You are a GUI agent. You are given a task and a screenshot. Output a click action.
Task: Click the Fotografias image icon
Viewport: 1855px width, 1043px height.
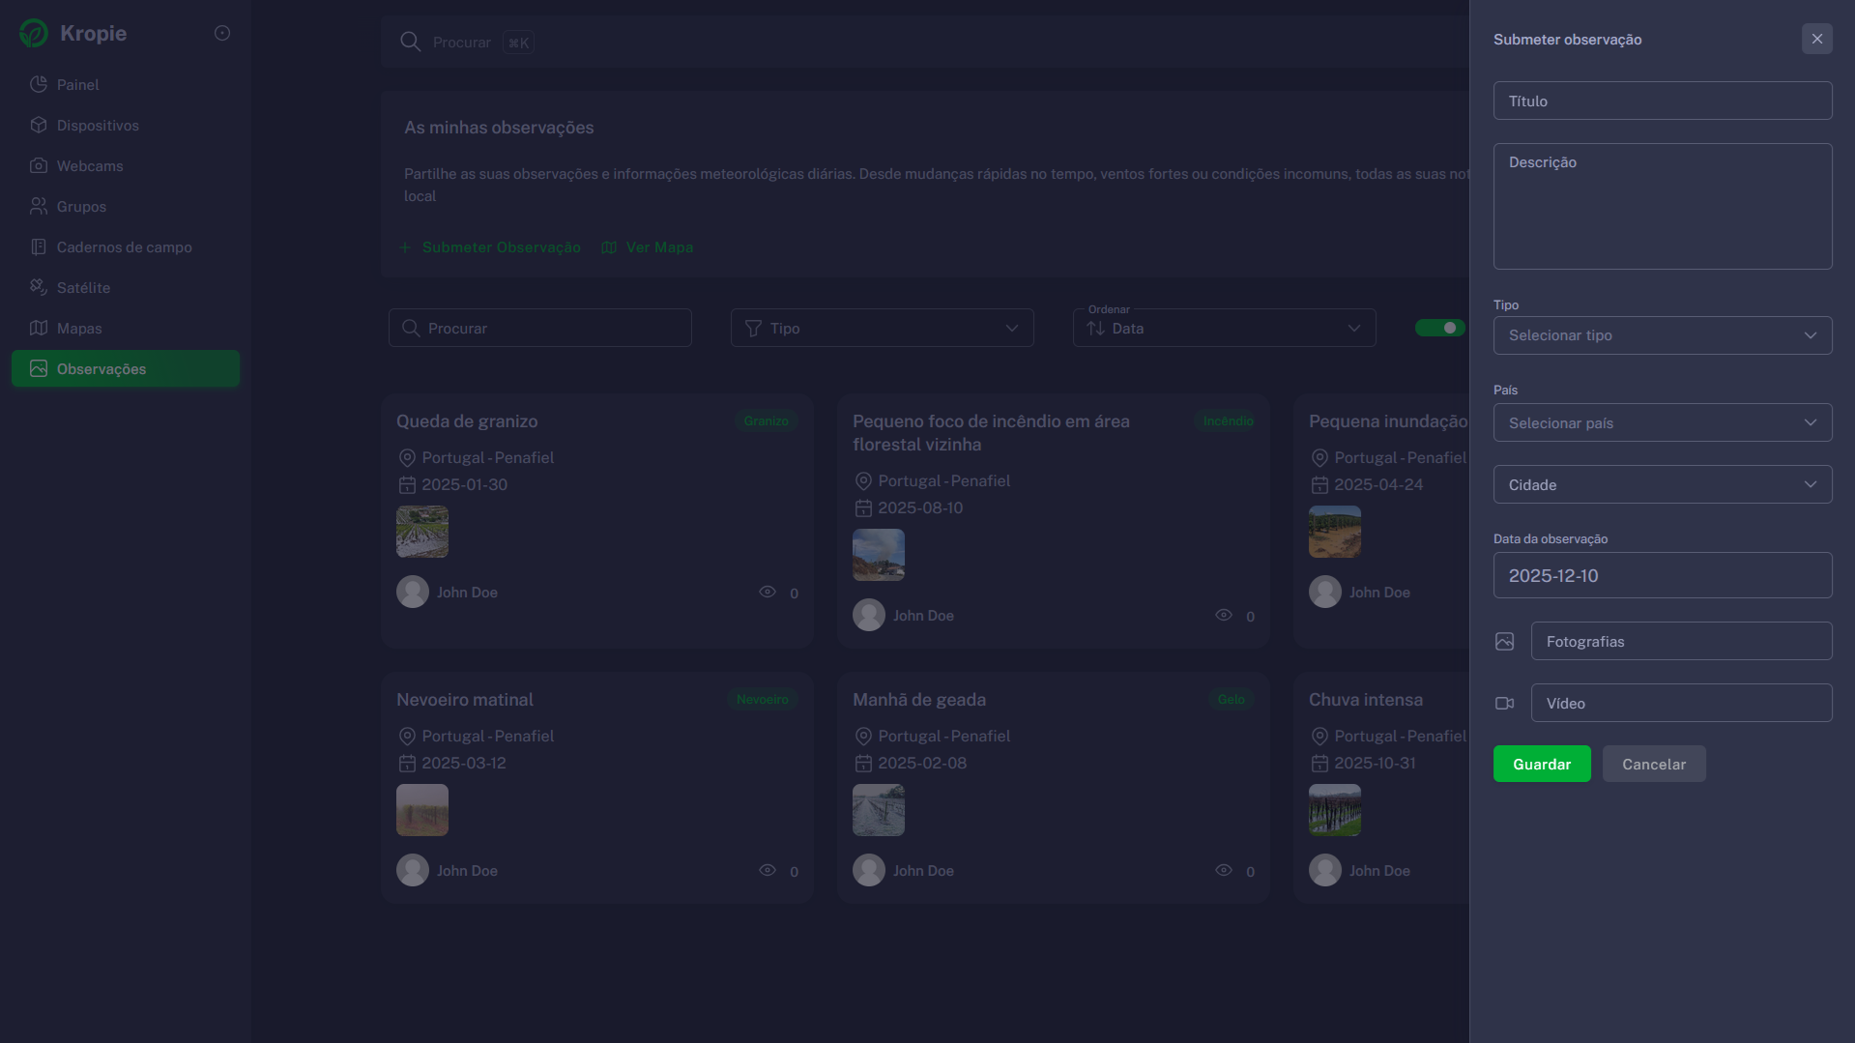1504,642
